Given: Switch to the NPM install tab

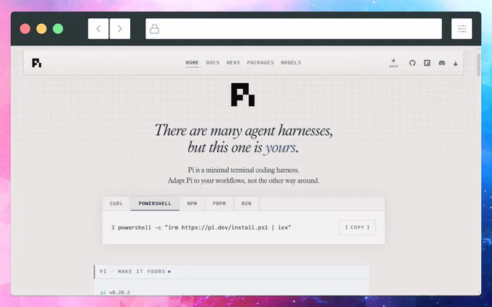Looking at the screenshot, I should (192, 204).
